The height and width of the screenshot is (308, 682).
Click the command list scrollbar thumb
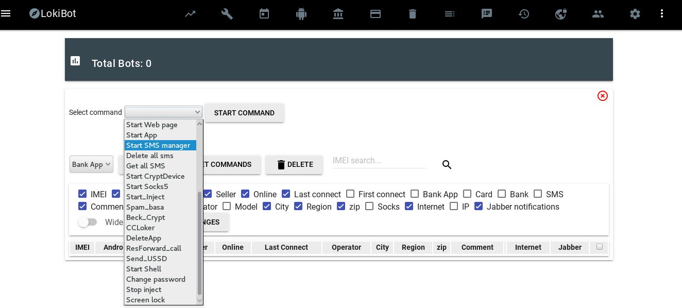200,243
